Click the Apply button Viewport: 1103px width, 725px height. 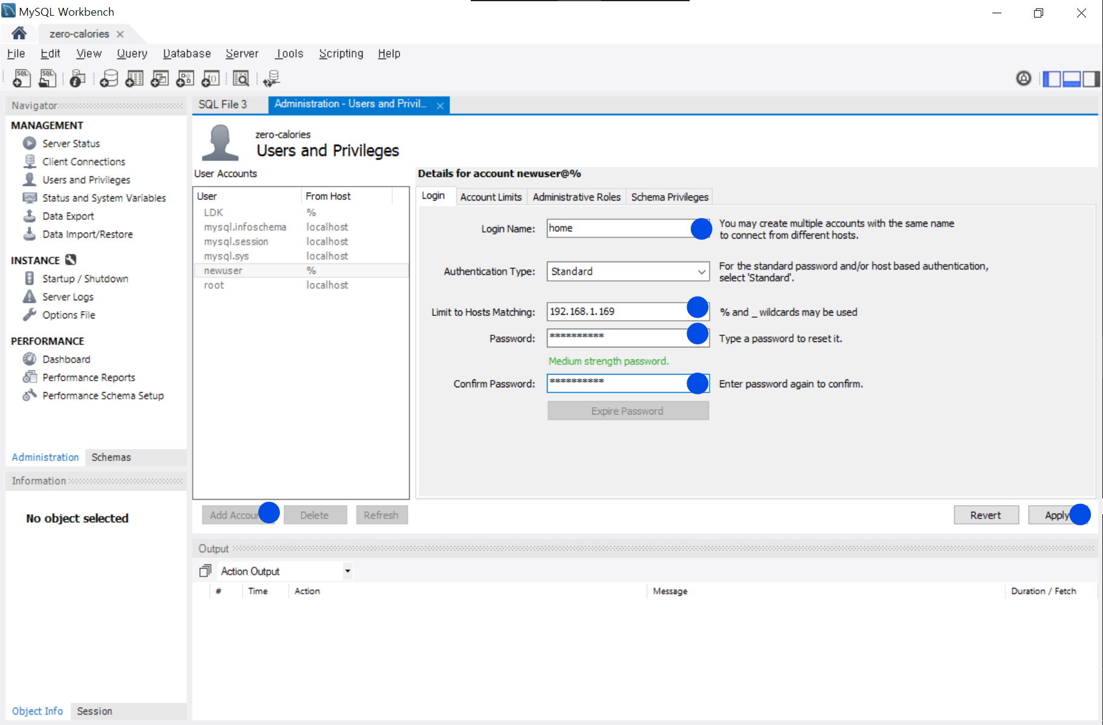point(1057,515)
